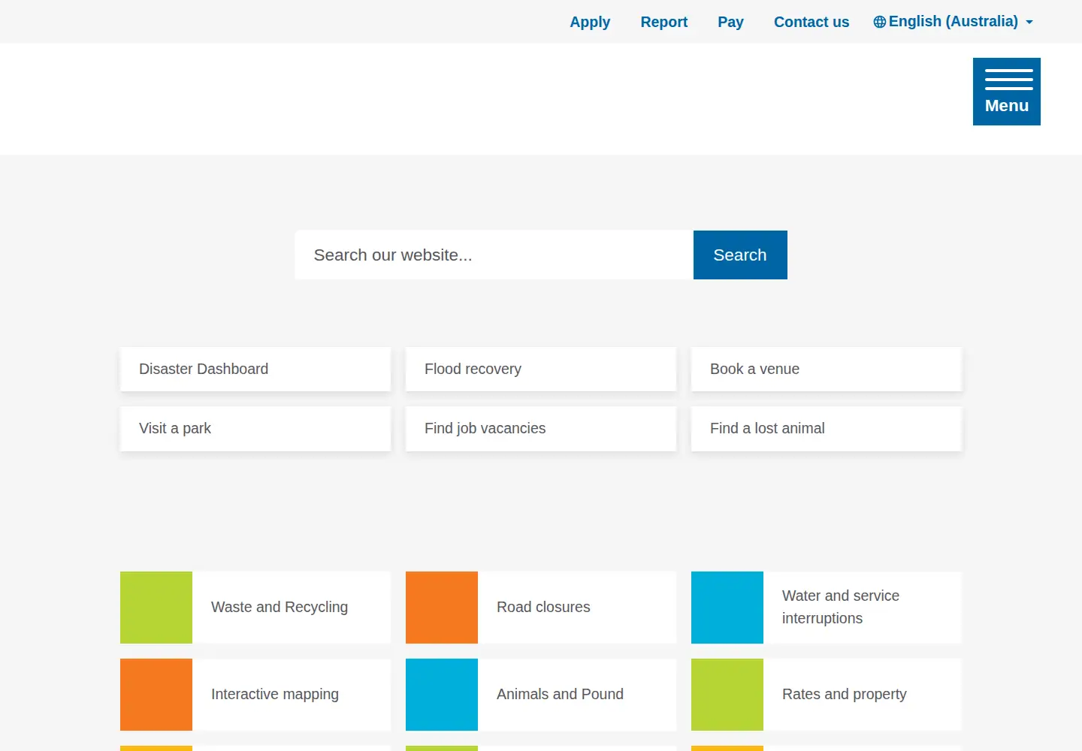Open the hamburger Menu button
Image resolution: width=1082 pixels, height=751 pixels.
coord(1007,92)
